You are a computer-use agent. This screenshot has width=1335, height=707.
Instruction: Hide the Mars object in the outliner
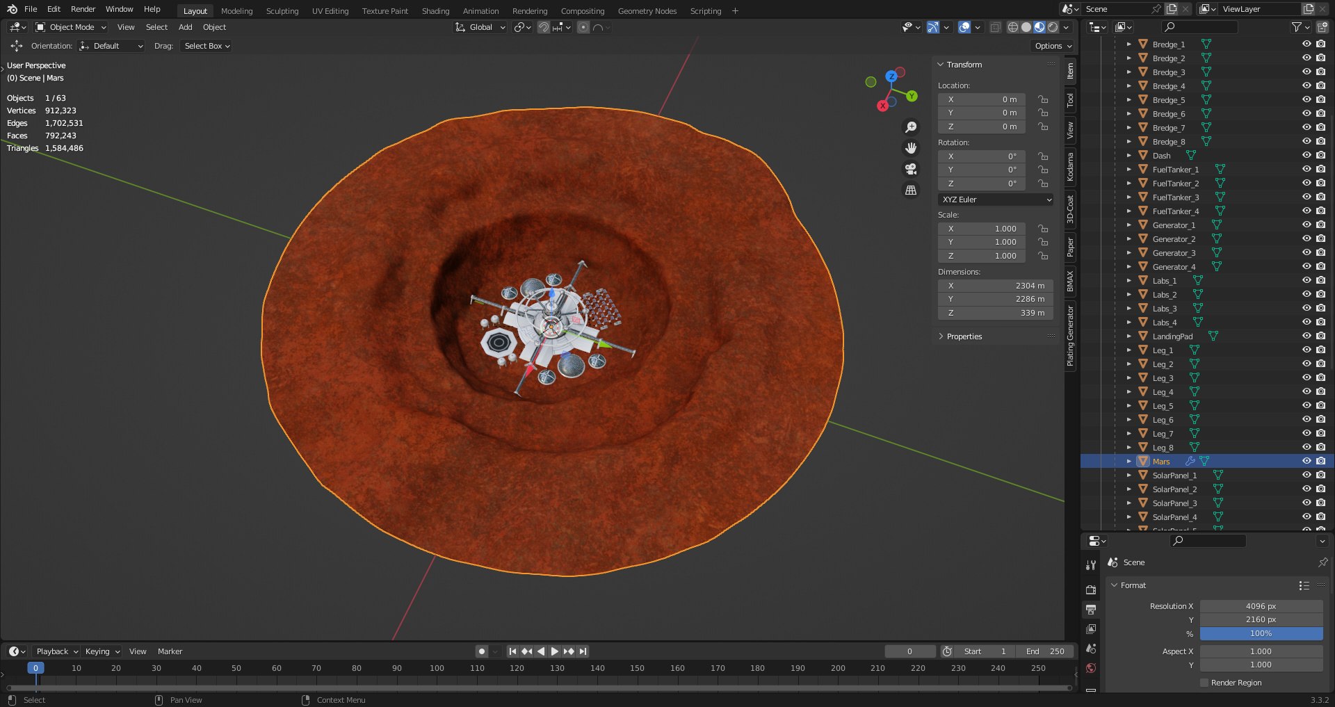(1306, 461)
